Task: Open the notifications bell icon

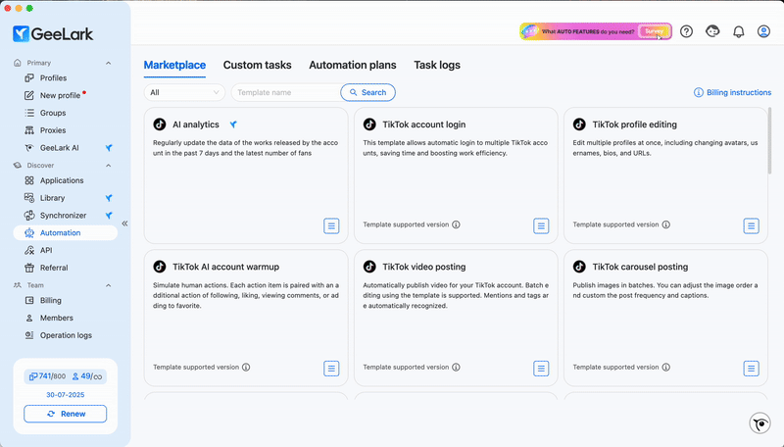Action: point(739,31)
